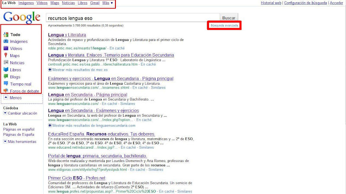Open Historial web link

click(x=271, y=3)
